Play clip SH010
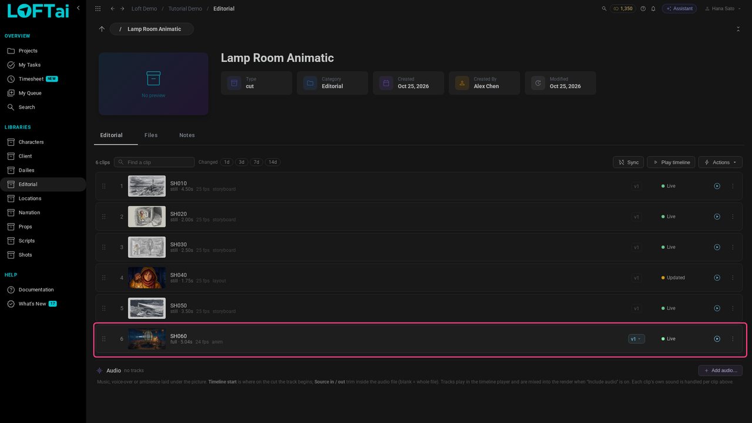 717,186
